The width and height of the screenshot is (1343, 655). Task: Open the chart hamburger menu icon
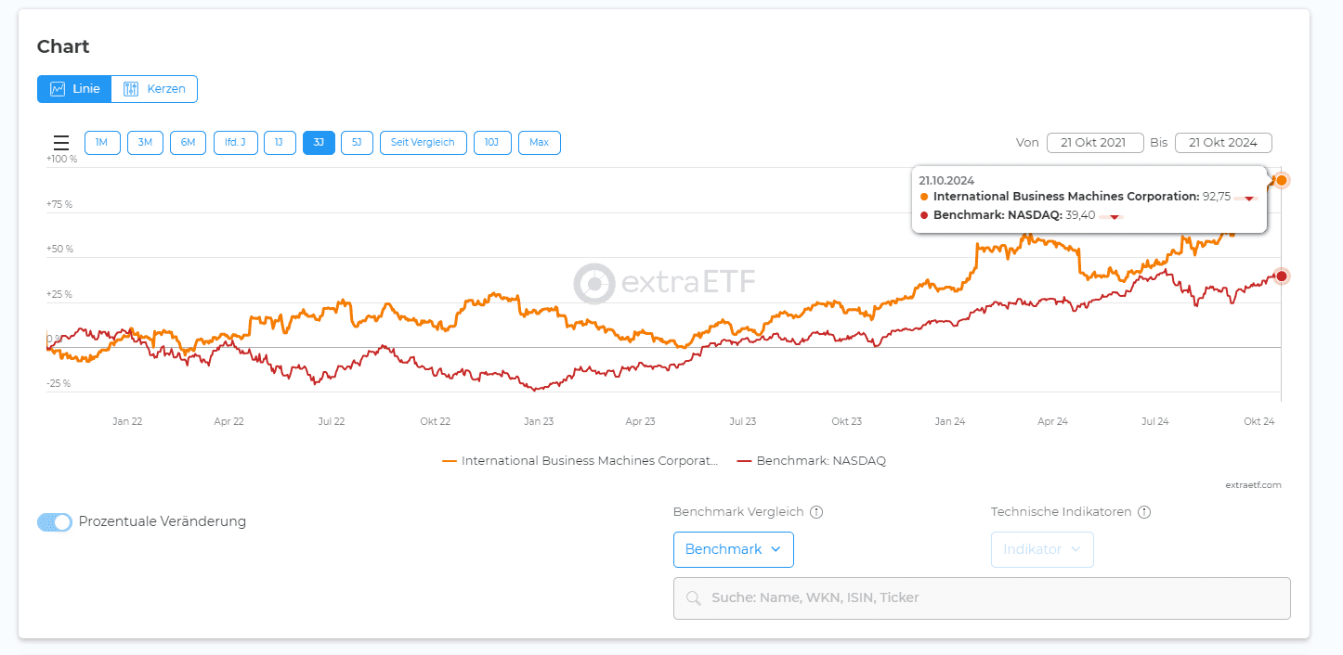pos(61,143)
